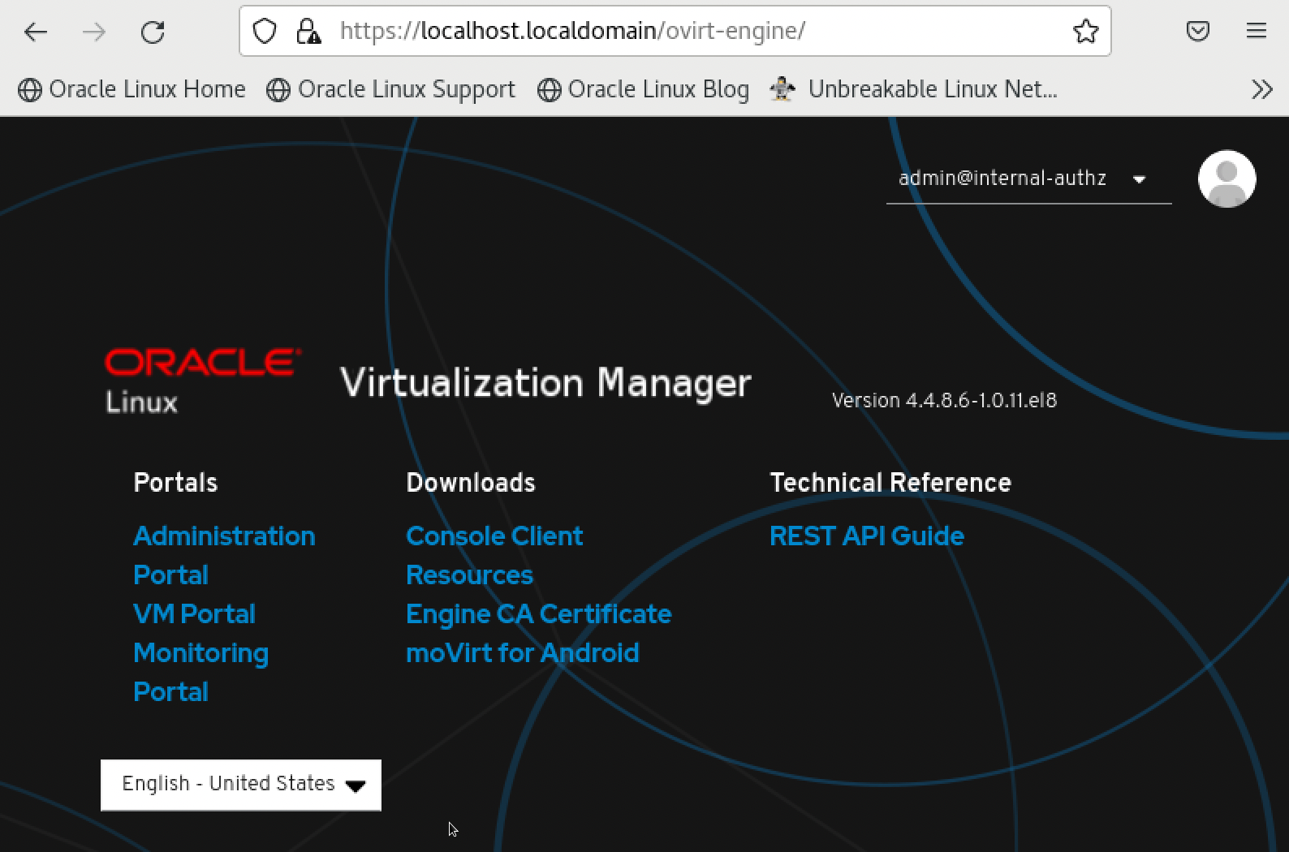1289x852 pixels.
Task: Open the Monitoring Portal link
Action: point(200,672)
